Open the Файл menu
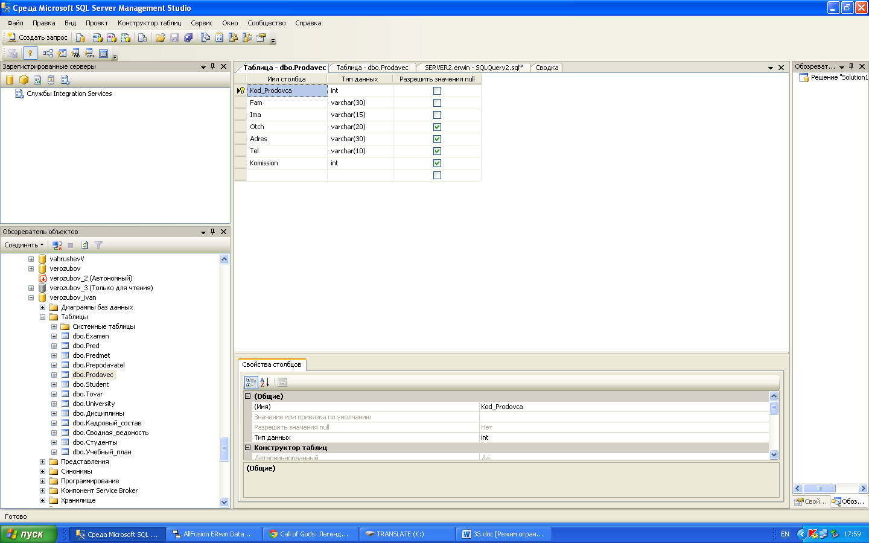869x543 pixels. click(x=16, y=23)
